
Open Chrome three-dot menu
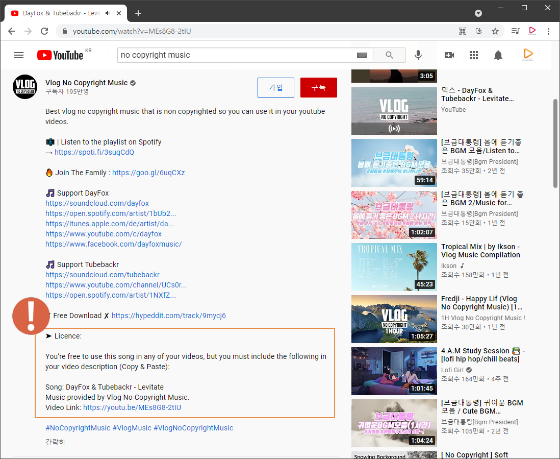coord(548,31)
